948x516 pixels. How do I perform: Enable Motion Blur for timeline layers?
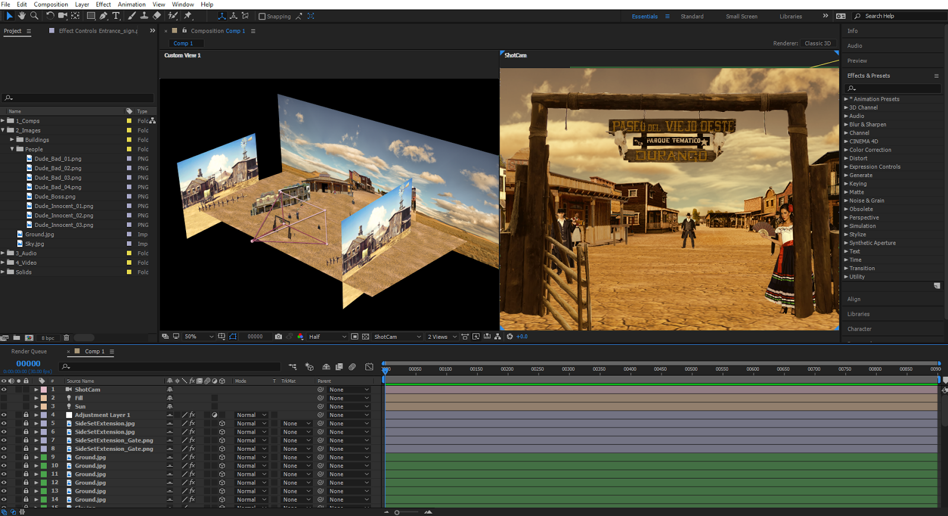click(352, 367)
